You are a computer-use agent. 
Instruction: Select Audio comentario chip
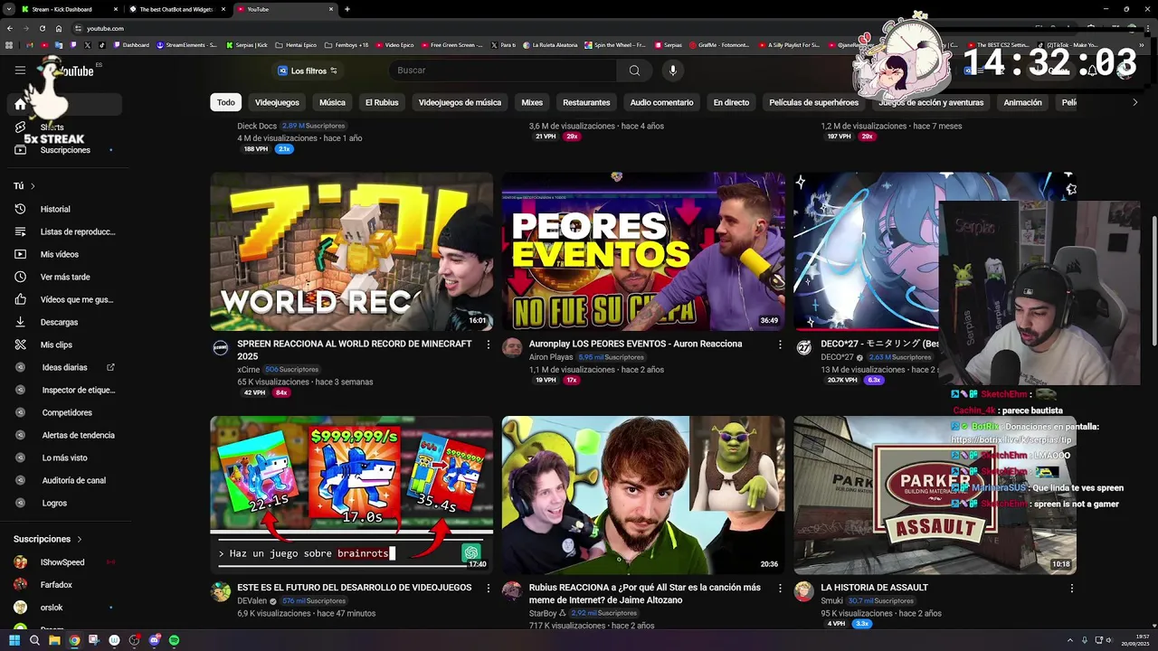pos(661,102)
